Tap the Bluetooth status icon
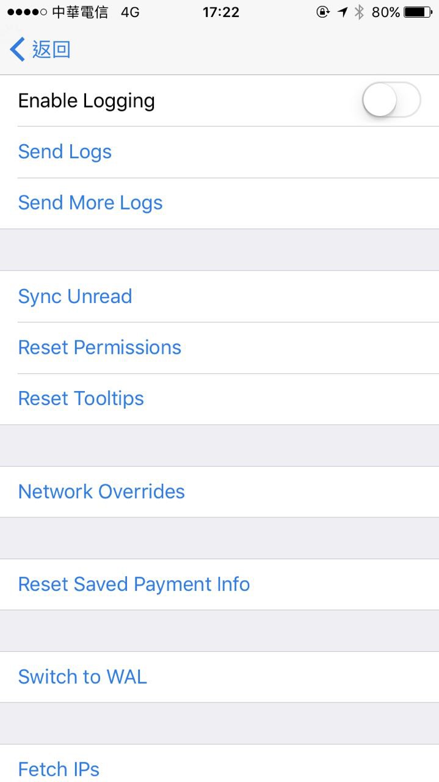The image size is (439, 782). 360,12
